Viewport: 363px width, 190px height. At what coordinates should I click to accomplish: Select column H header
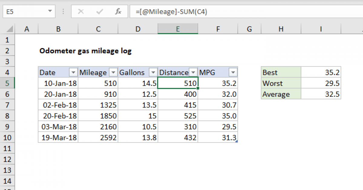281,29
